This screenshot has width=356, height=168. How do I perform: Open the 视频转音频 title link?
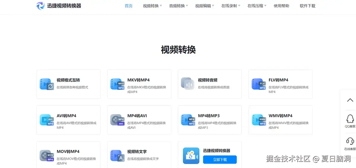point(208,80)
